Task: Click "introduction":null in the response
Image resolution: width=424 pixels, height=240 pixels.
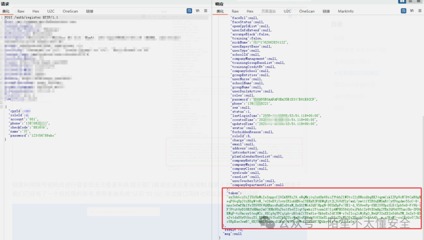Action: coord(249,152)
